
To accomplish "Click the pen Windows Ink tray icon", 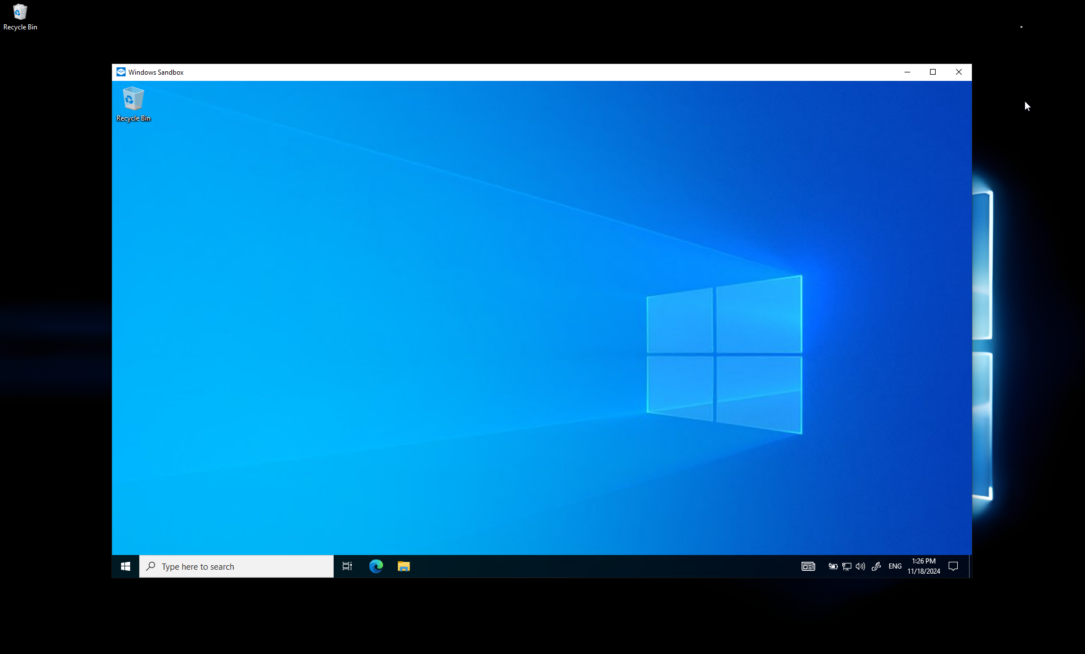I will [x=876, y=566].
